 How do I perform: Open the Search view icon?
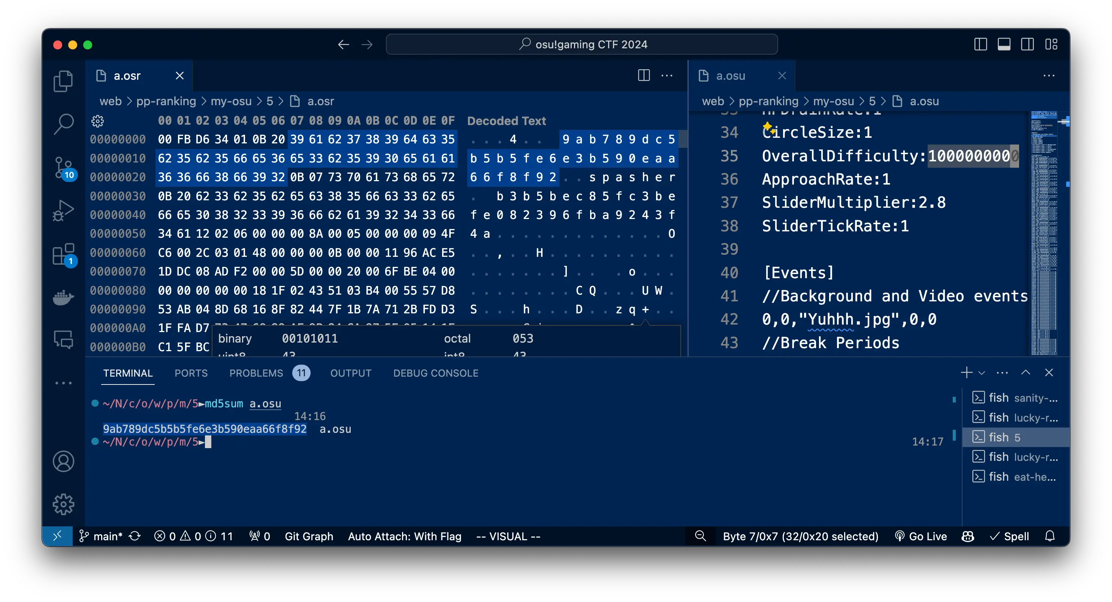point(63,124)
